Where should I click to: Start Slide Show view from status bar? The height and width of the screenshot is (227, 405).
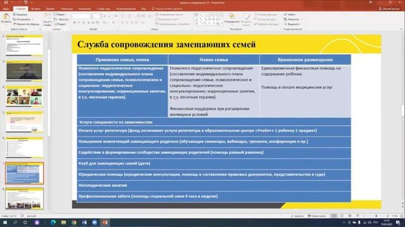tap(358, 216)
